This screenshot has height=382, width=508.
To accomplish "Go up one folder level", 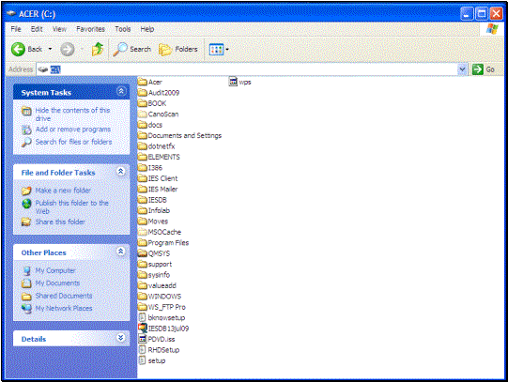I will click(x=98, y=49).
